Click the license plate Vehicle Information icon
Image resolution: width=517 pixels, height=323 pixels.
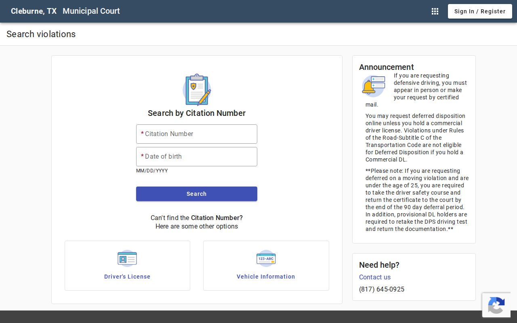[266, 258]
